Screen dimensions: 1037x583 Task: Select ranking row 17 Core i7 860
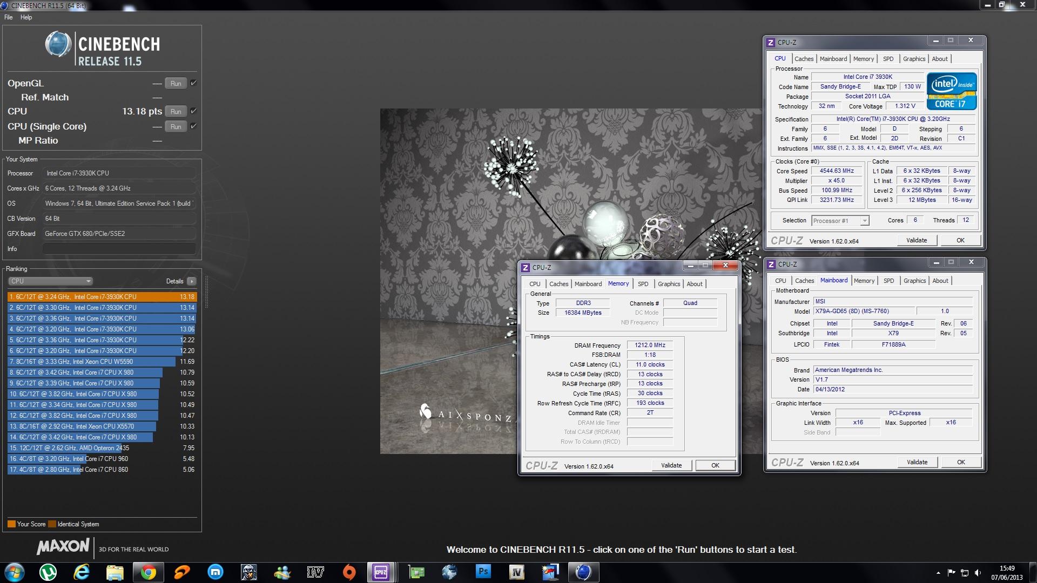click(102, 470)
